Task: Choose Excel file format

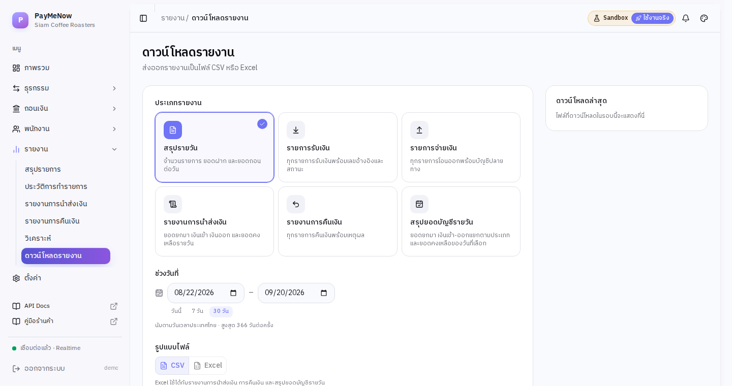Action: (x=208, y=366)
